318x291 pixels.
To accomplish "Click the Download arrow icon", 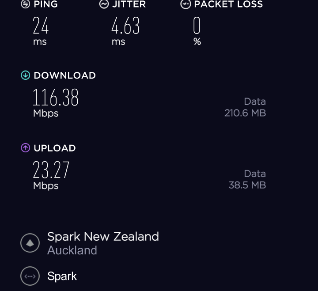I will [x=26, y=76].
